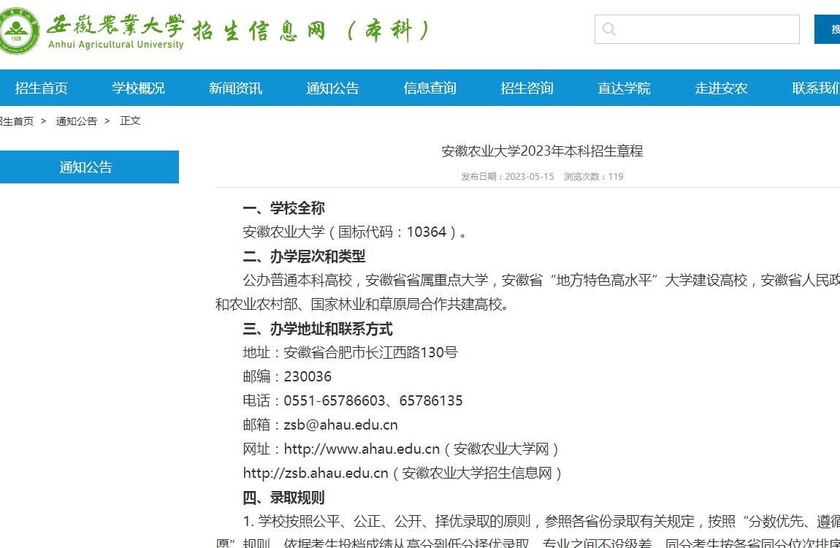
Task: Click the phone number line 0551-65786603
Action: tap(353, 400)
